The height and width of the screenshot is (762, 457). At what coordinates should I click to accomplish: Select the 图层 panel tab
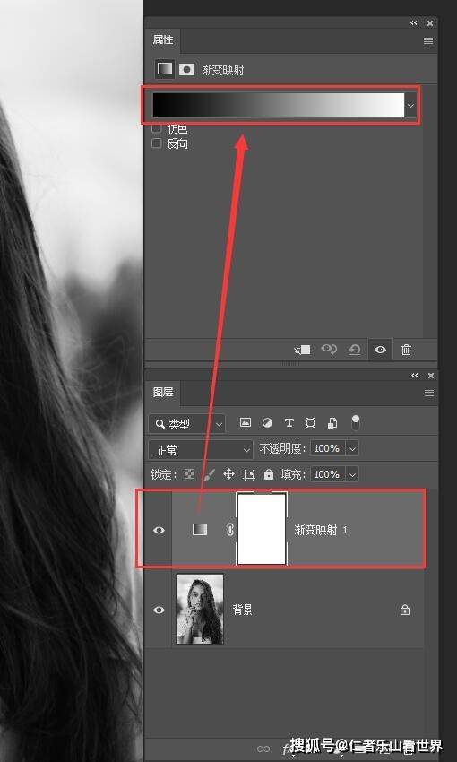point(163,392)
